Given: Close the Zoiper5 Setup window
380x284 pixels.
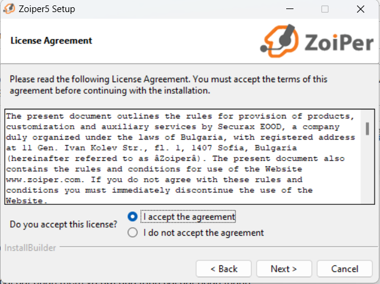Looking at the screenshot, I should coord(361,10).
